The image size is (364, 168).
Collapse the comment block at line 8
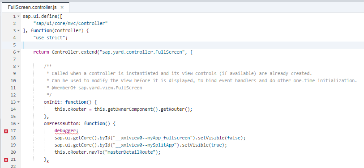click(18, 67)
